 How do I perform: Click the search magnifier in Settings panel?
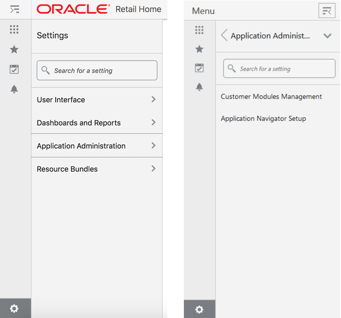[x=46, y=70]
